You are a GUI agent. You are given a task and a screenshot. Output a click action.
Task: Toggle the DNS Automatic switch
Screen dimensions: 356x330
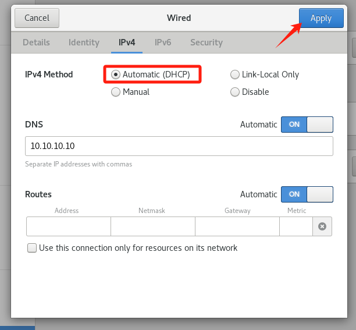[307, 125]
